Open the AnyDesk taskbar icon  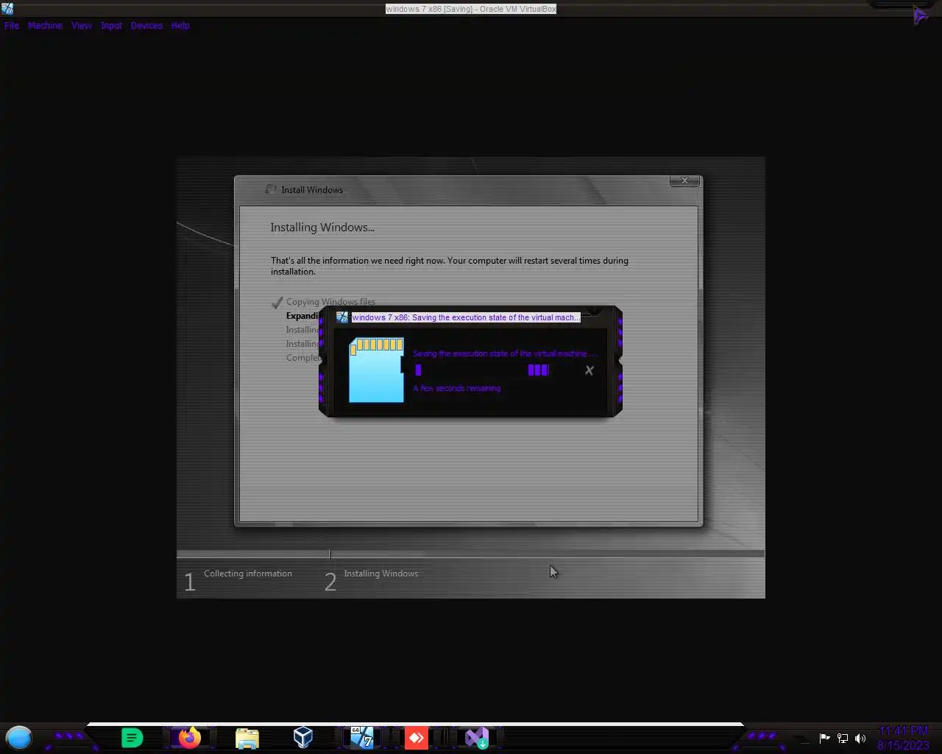pos(417,737)
